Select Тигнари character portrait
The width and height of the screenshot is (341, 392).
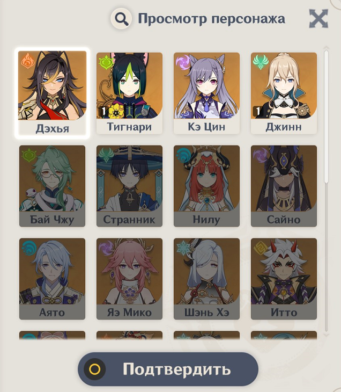(129, 93)
